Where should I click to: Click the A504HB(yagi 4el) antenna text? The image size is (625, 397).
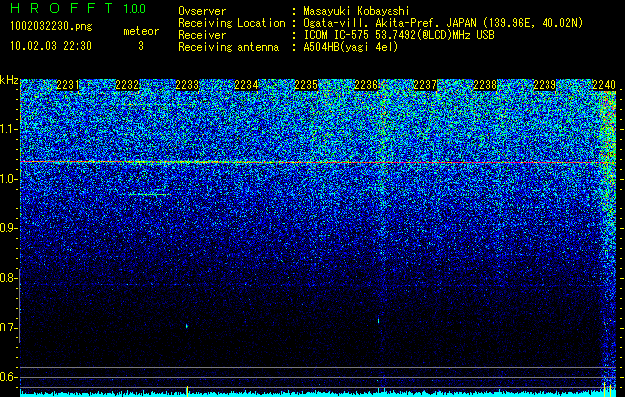[351, 47]
